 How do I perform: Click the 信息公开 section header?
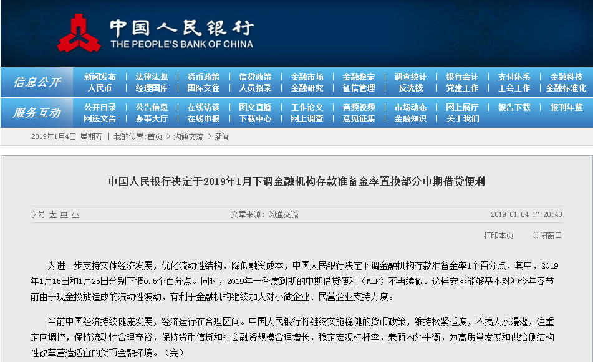37,82
